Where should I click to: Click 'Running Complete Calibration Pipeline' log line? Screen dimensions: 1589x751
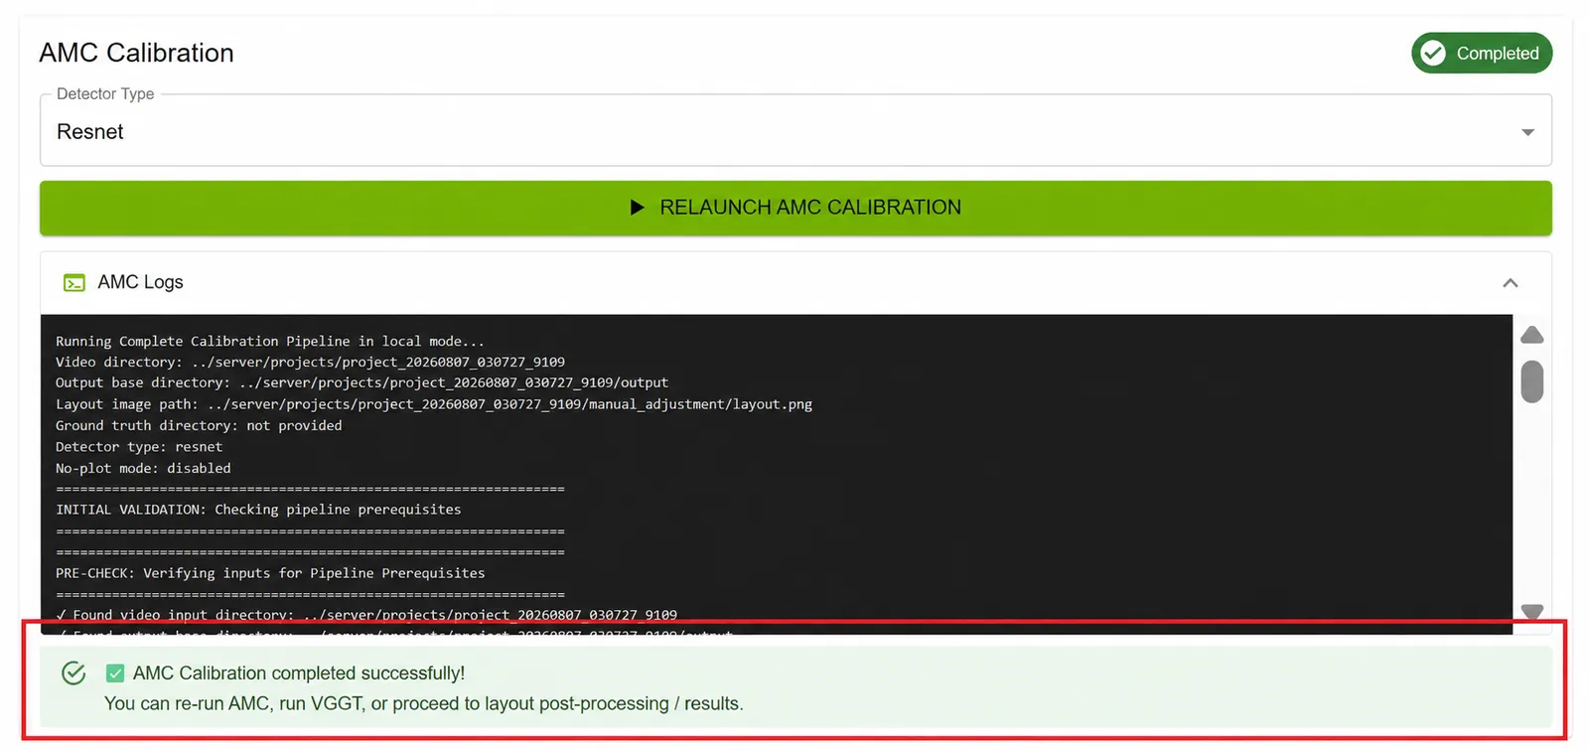point(270,341)
